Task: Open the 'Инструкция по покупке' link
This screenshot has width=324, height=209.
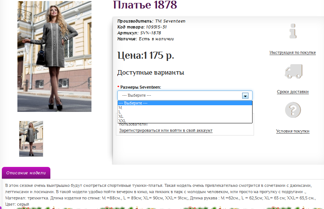Action: click(293, 52)
